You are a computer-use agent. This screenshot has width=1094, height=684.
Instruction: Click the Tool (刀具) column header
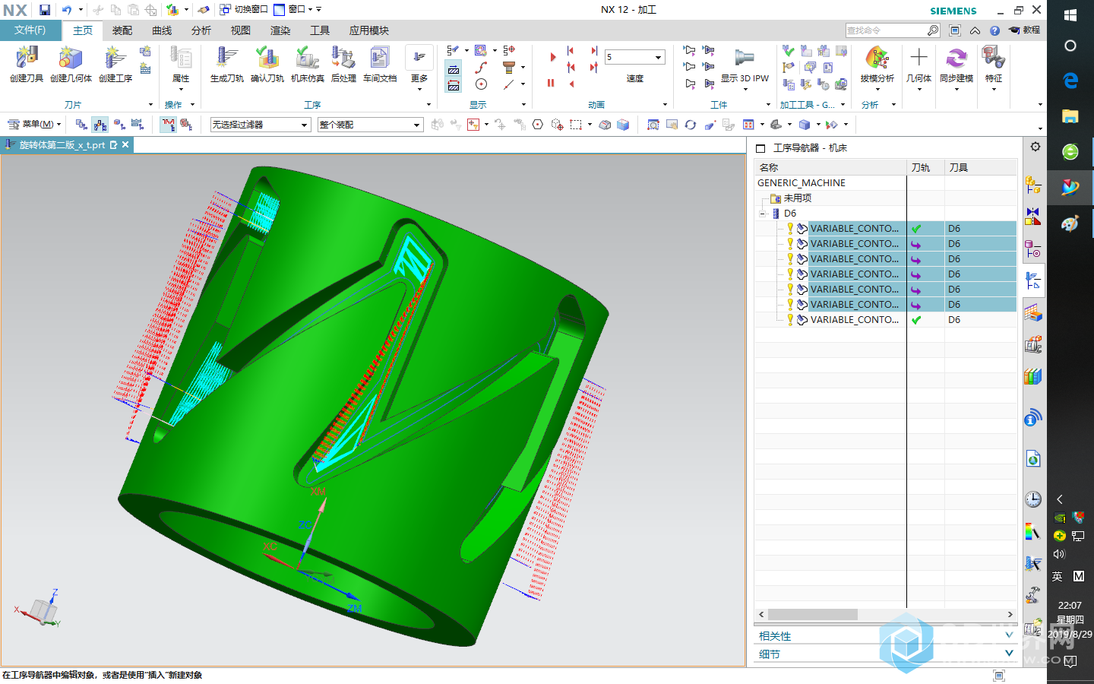pyautogui.click(x=981, y=168)
